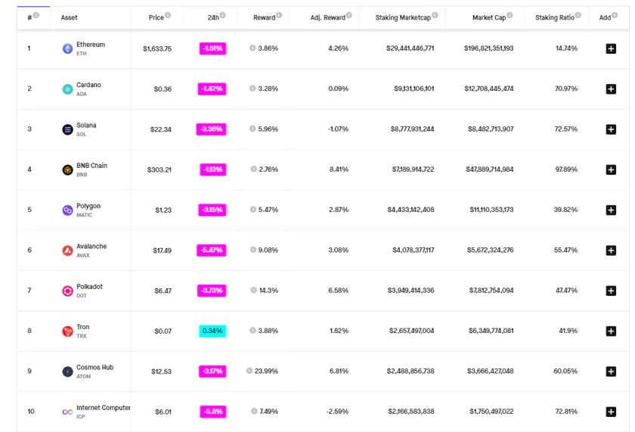The width and height of the screenshot is (635, 432).
Task: Select BNB Chain staking ratio 97.89%
Action: point(566,169)
